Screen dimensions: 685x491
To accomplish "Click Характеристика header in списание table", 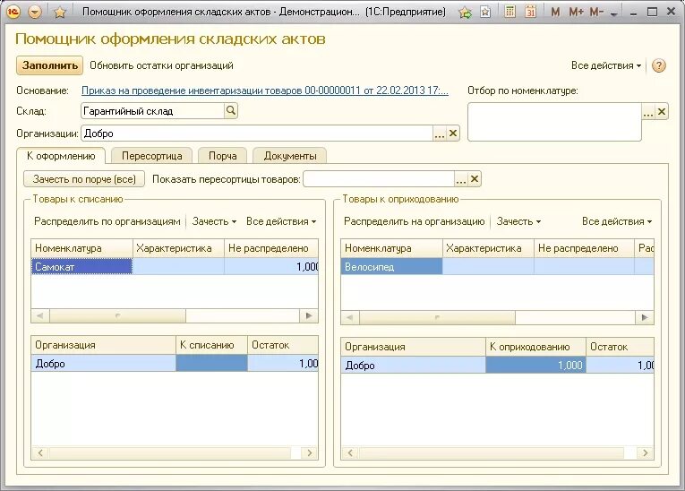I will 179,248.
